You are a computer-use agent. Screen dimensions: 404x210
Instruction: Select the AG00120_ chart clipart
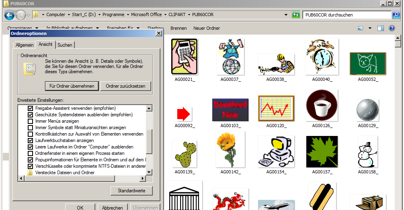(x=276, y=108)
